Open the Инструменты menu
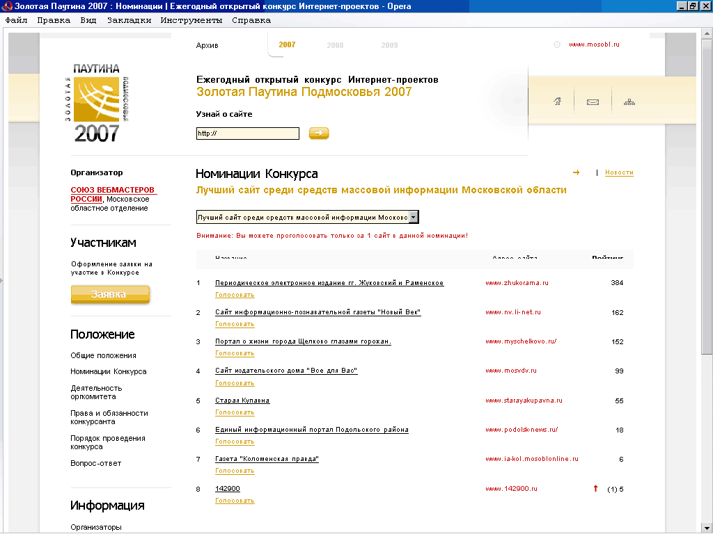713x534 pixels. (x=191, y=20)
